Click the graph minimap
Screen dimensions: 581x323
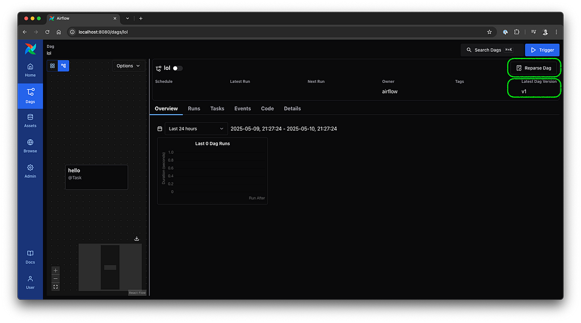(110, 267)
